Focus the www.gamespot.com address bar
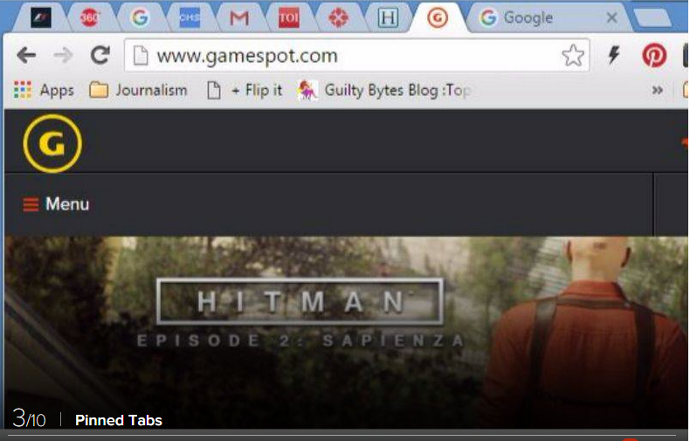Screen dimensions: 690x441 [356, 56]
